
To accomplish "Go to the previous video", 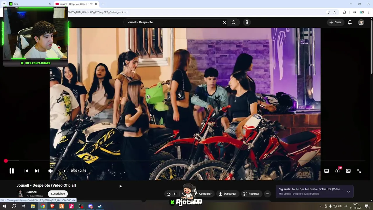I will [x=26, y=171].
